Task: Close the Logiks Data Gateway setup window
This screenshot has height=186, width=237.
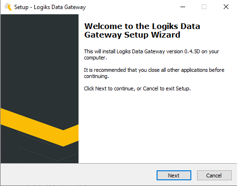Action: 226,7
